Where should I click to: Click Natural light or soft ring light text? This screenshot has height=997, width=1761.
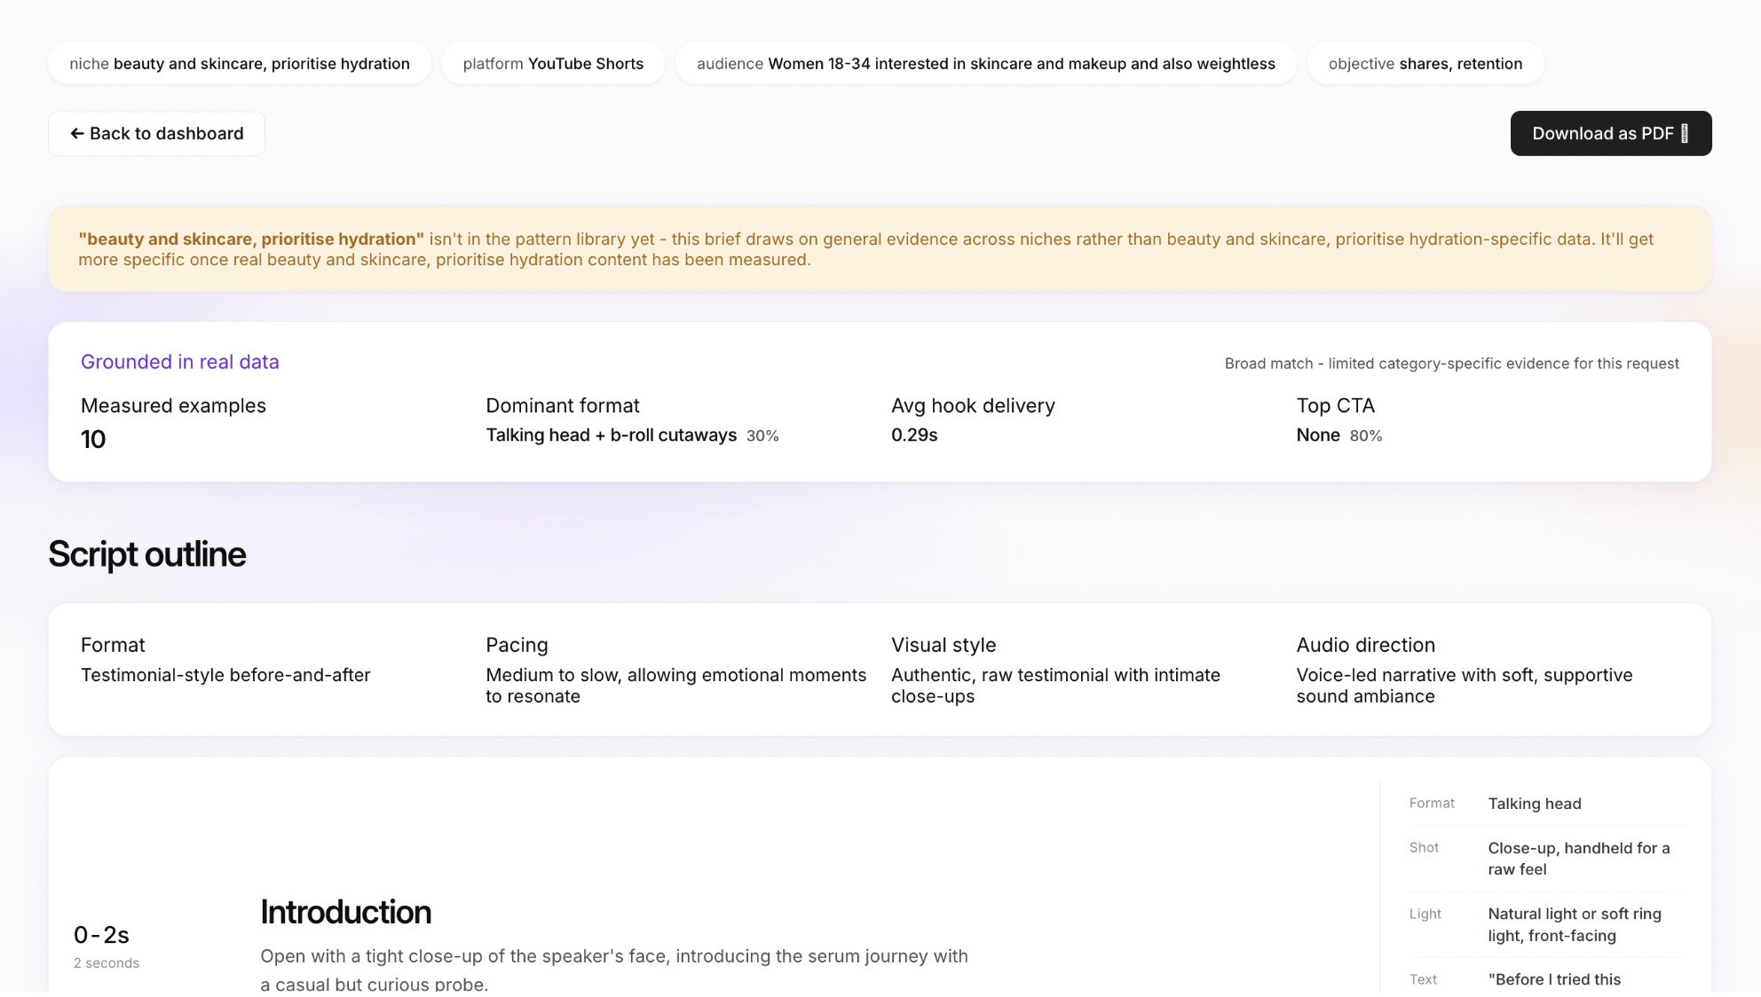pos(1575,924)
